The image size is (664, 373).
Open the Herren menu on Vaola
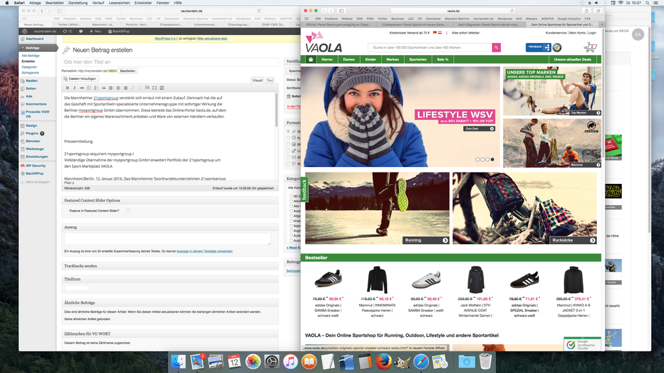coord(327,59)
